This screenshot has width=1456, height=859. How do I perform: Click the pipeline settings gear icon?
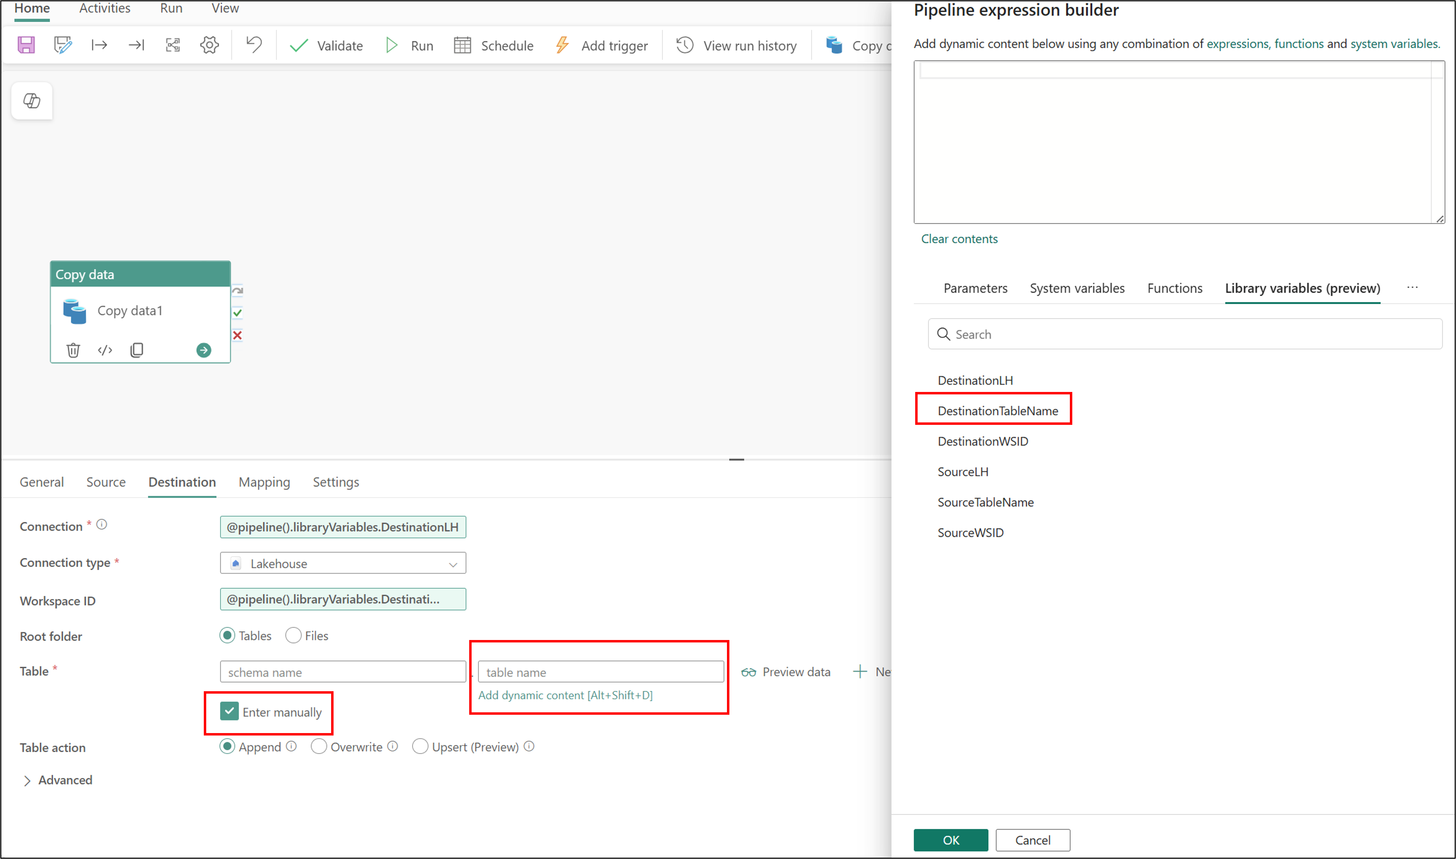209,45
